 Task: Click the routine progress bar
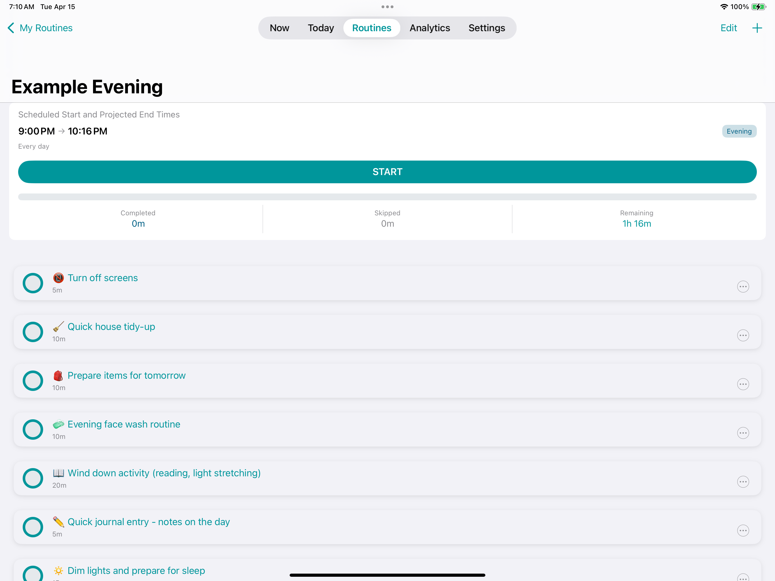(x=387, y=197)
